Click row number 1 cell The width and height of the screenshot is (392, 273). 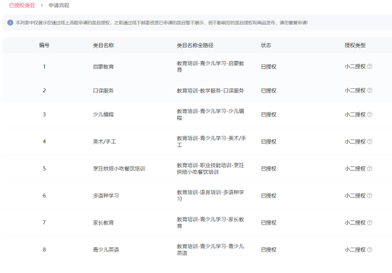click(x=44, y=67)
